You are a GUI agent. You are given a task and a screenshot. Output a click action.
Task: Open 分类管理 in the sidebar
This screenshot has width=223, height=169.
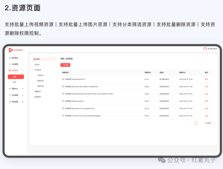[15, 64]
